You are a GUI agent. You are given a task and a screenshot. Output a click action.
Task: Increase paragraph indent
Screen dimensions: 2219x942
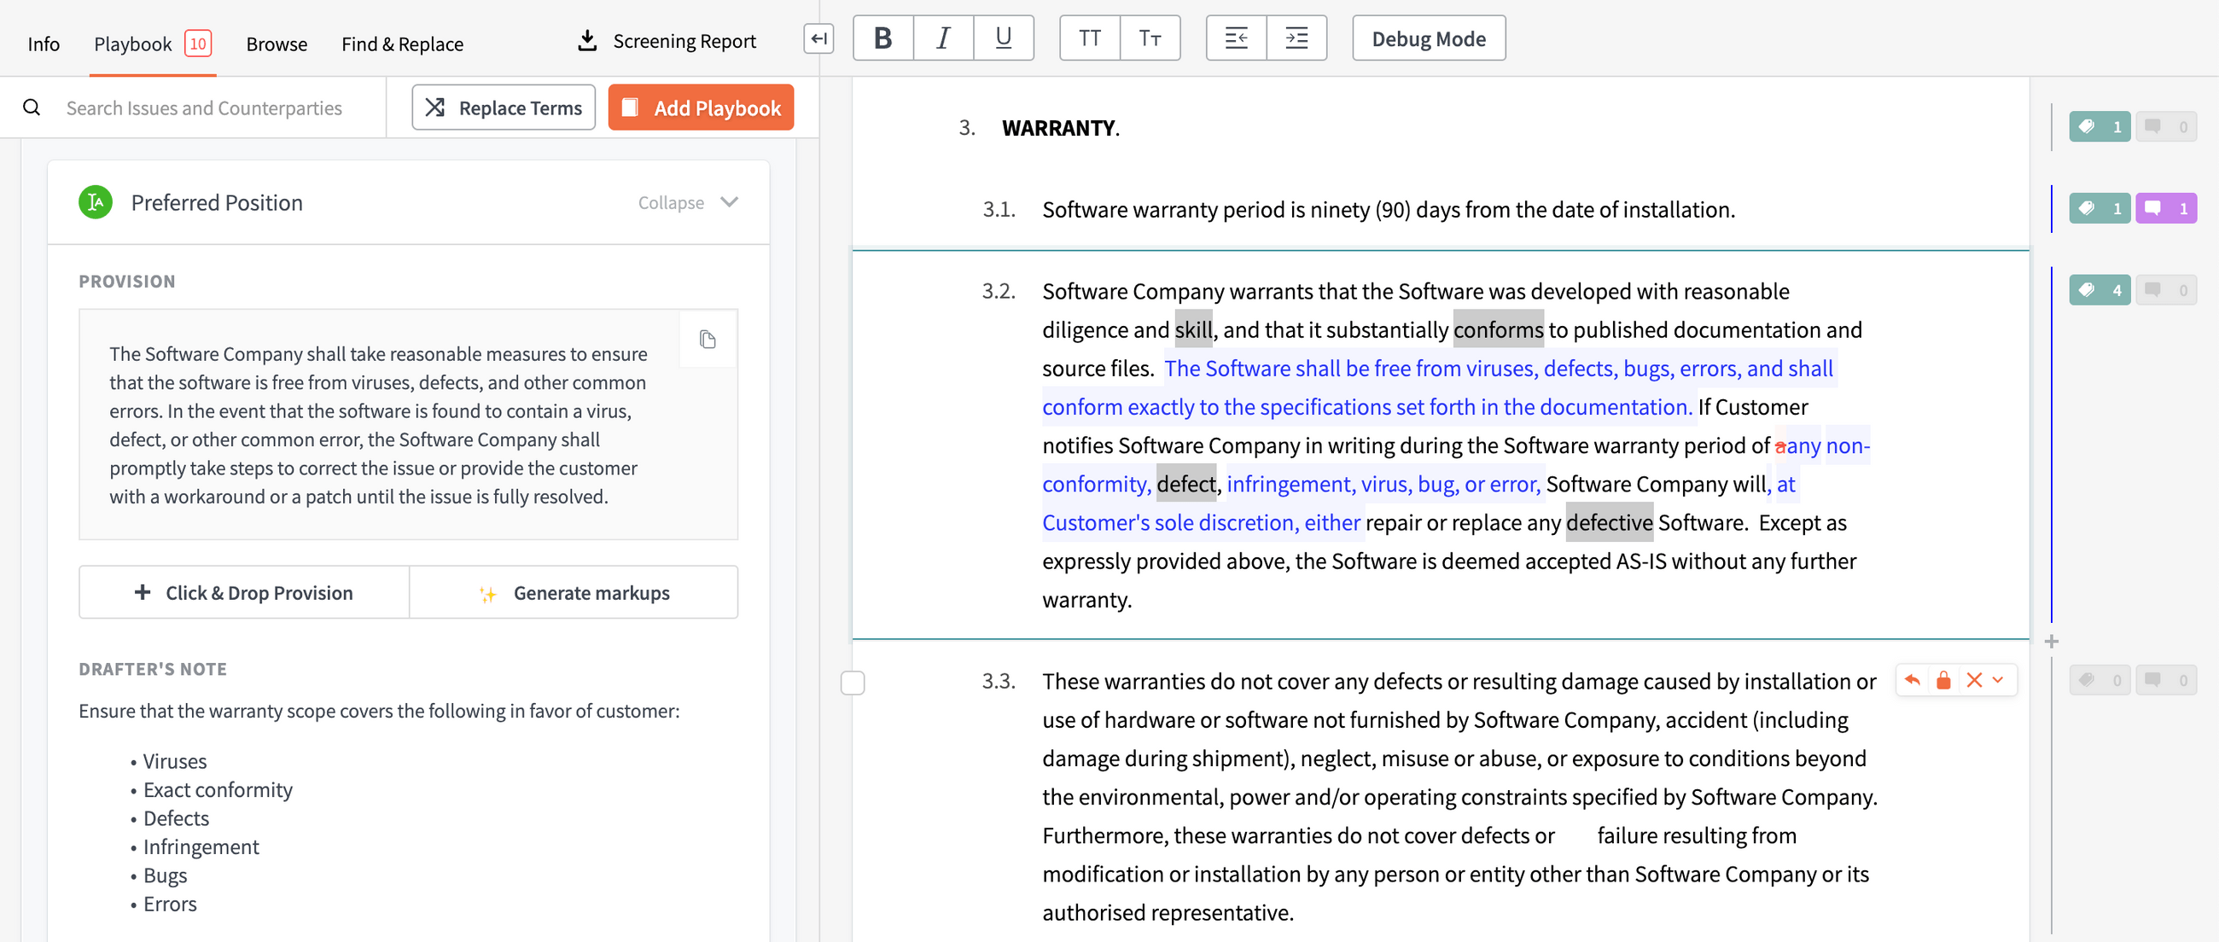(x=1297, y=38)
